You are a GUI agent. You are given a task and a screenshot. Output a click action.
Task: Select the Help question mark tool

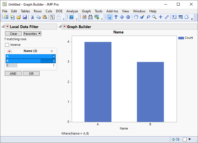tap(116, 17)
